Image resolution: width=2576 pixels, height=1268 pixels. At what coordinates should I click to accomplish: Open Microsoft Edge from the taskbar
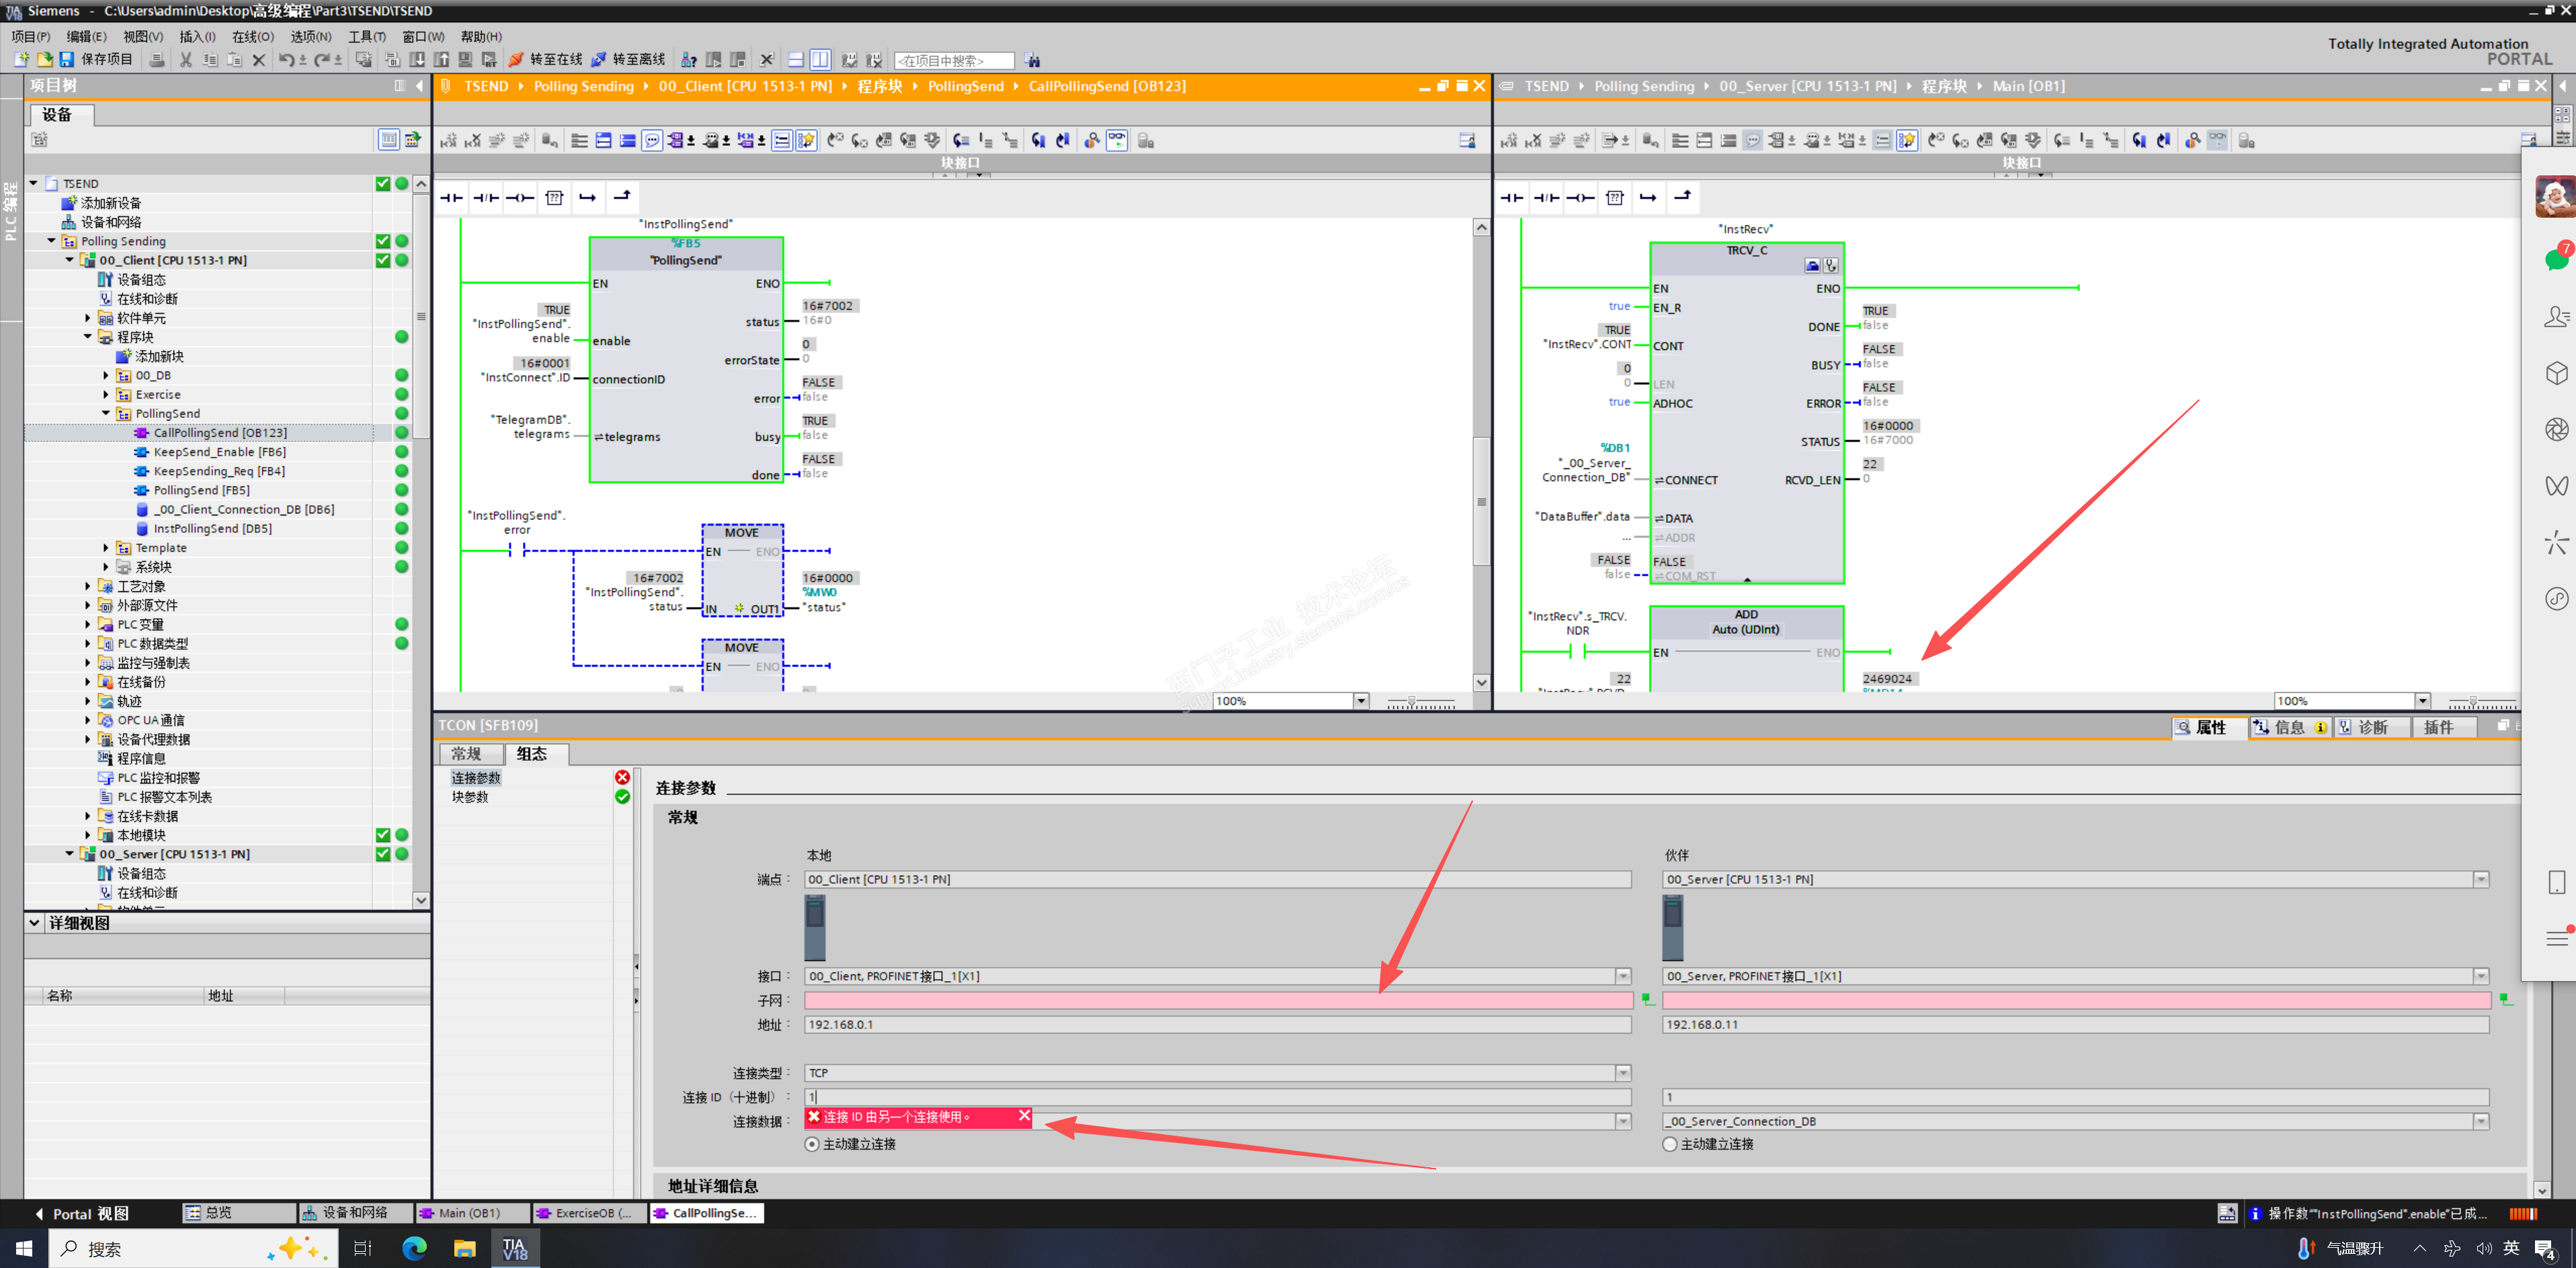[x=414, y=1248]
